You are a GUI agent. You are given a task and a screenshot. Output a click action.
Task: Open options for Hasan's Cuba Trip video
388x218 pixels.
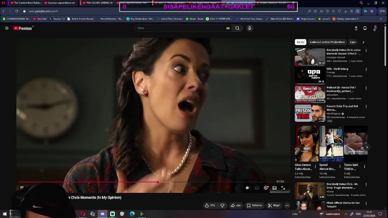366,107
